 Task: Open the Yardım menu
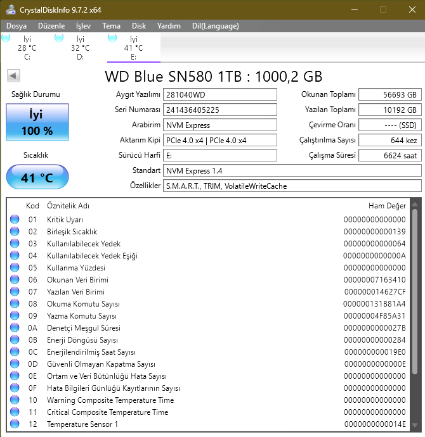(x=169, y=26)
